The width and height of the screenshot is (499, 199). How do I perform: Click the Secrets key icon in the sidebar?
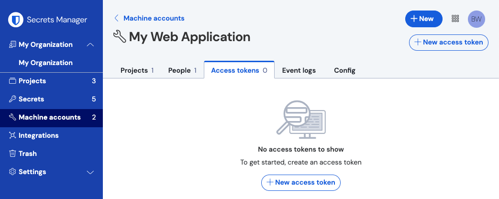pyautogui.click(x=12, y=99)
